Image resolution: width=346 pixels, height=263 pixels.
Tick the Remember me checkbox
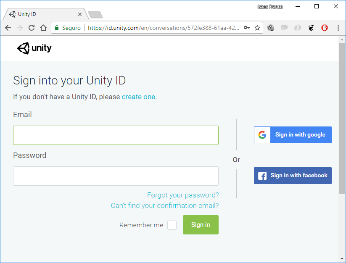172,225
